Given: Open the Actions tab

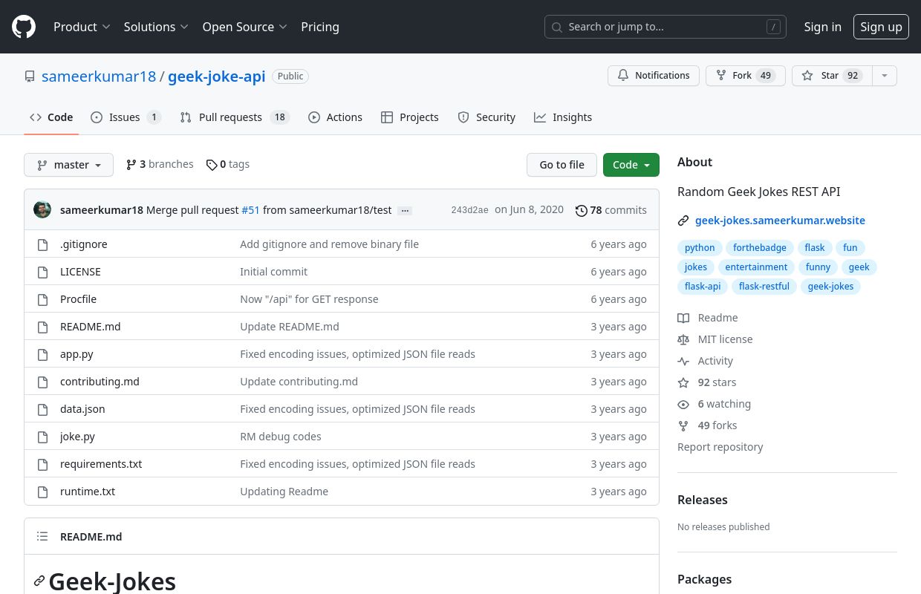Looking at the screenshot, I should [335, 117].
